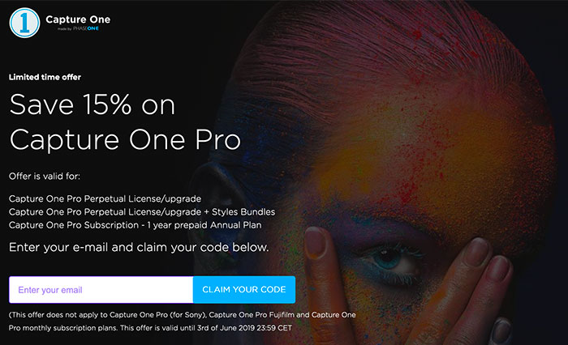Click the CLAIM YOUR CODE button

pos(244,290)
